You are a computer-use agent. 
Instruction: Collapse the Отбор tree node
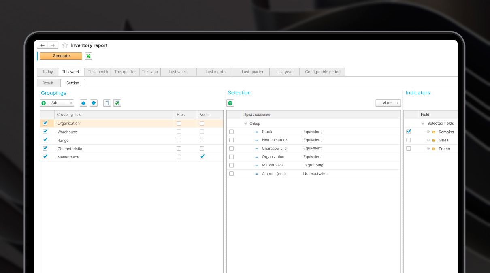(245, 124)
